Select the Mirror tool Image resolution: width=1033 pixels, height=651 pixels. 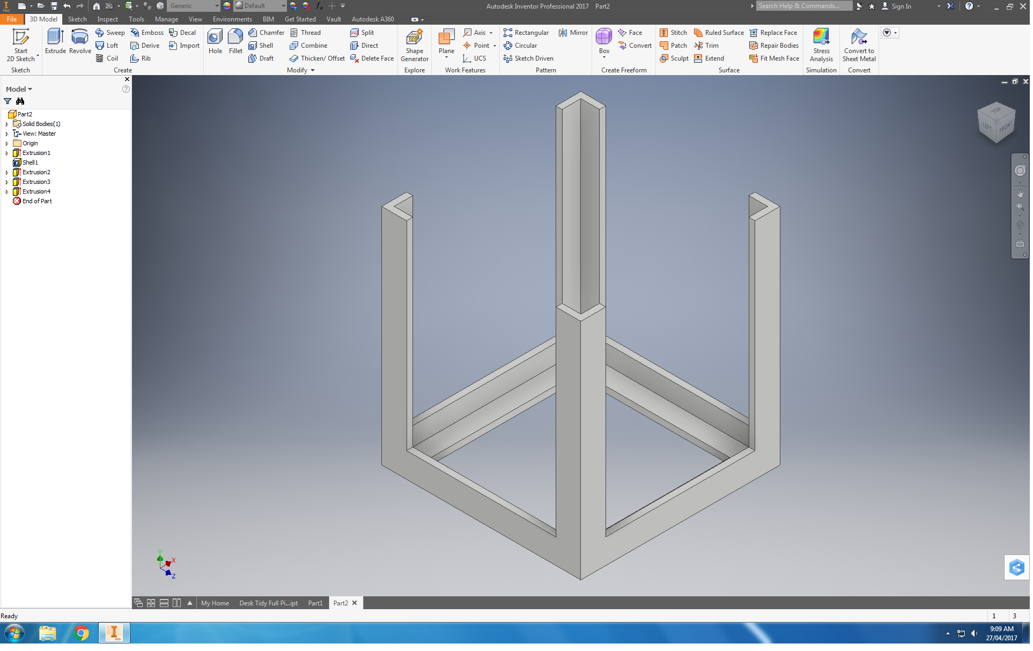tap(573, 33)
